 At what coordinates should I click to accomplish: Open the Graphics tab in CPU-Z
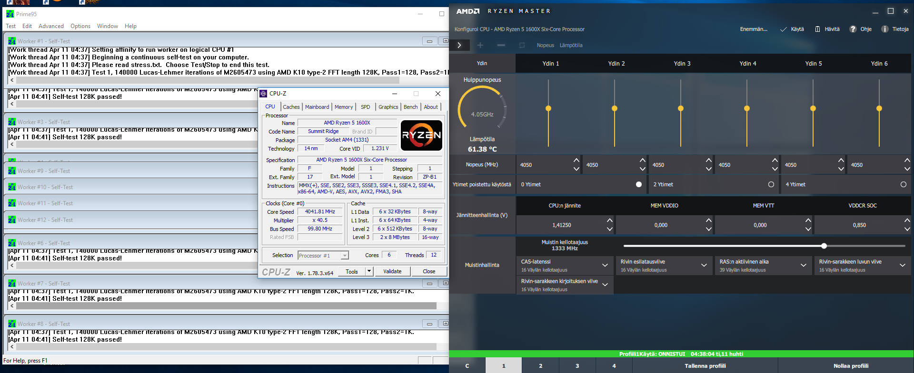point(388,107)
